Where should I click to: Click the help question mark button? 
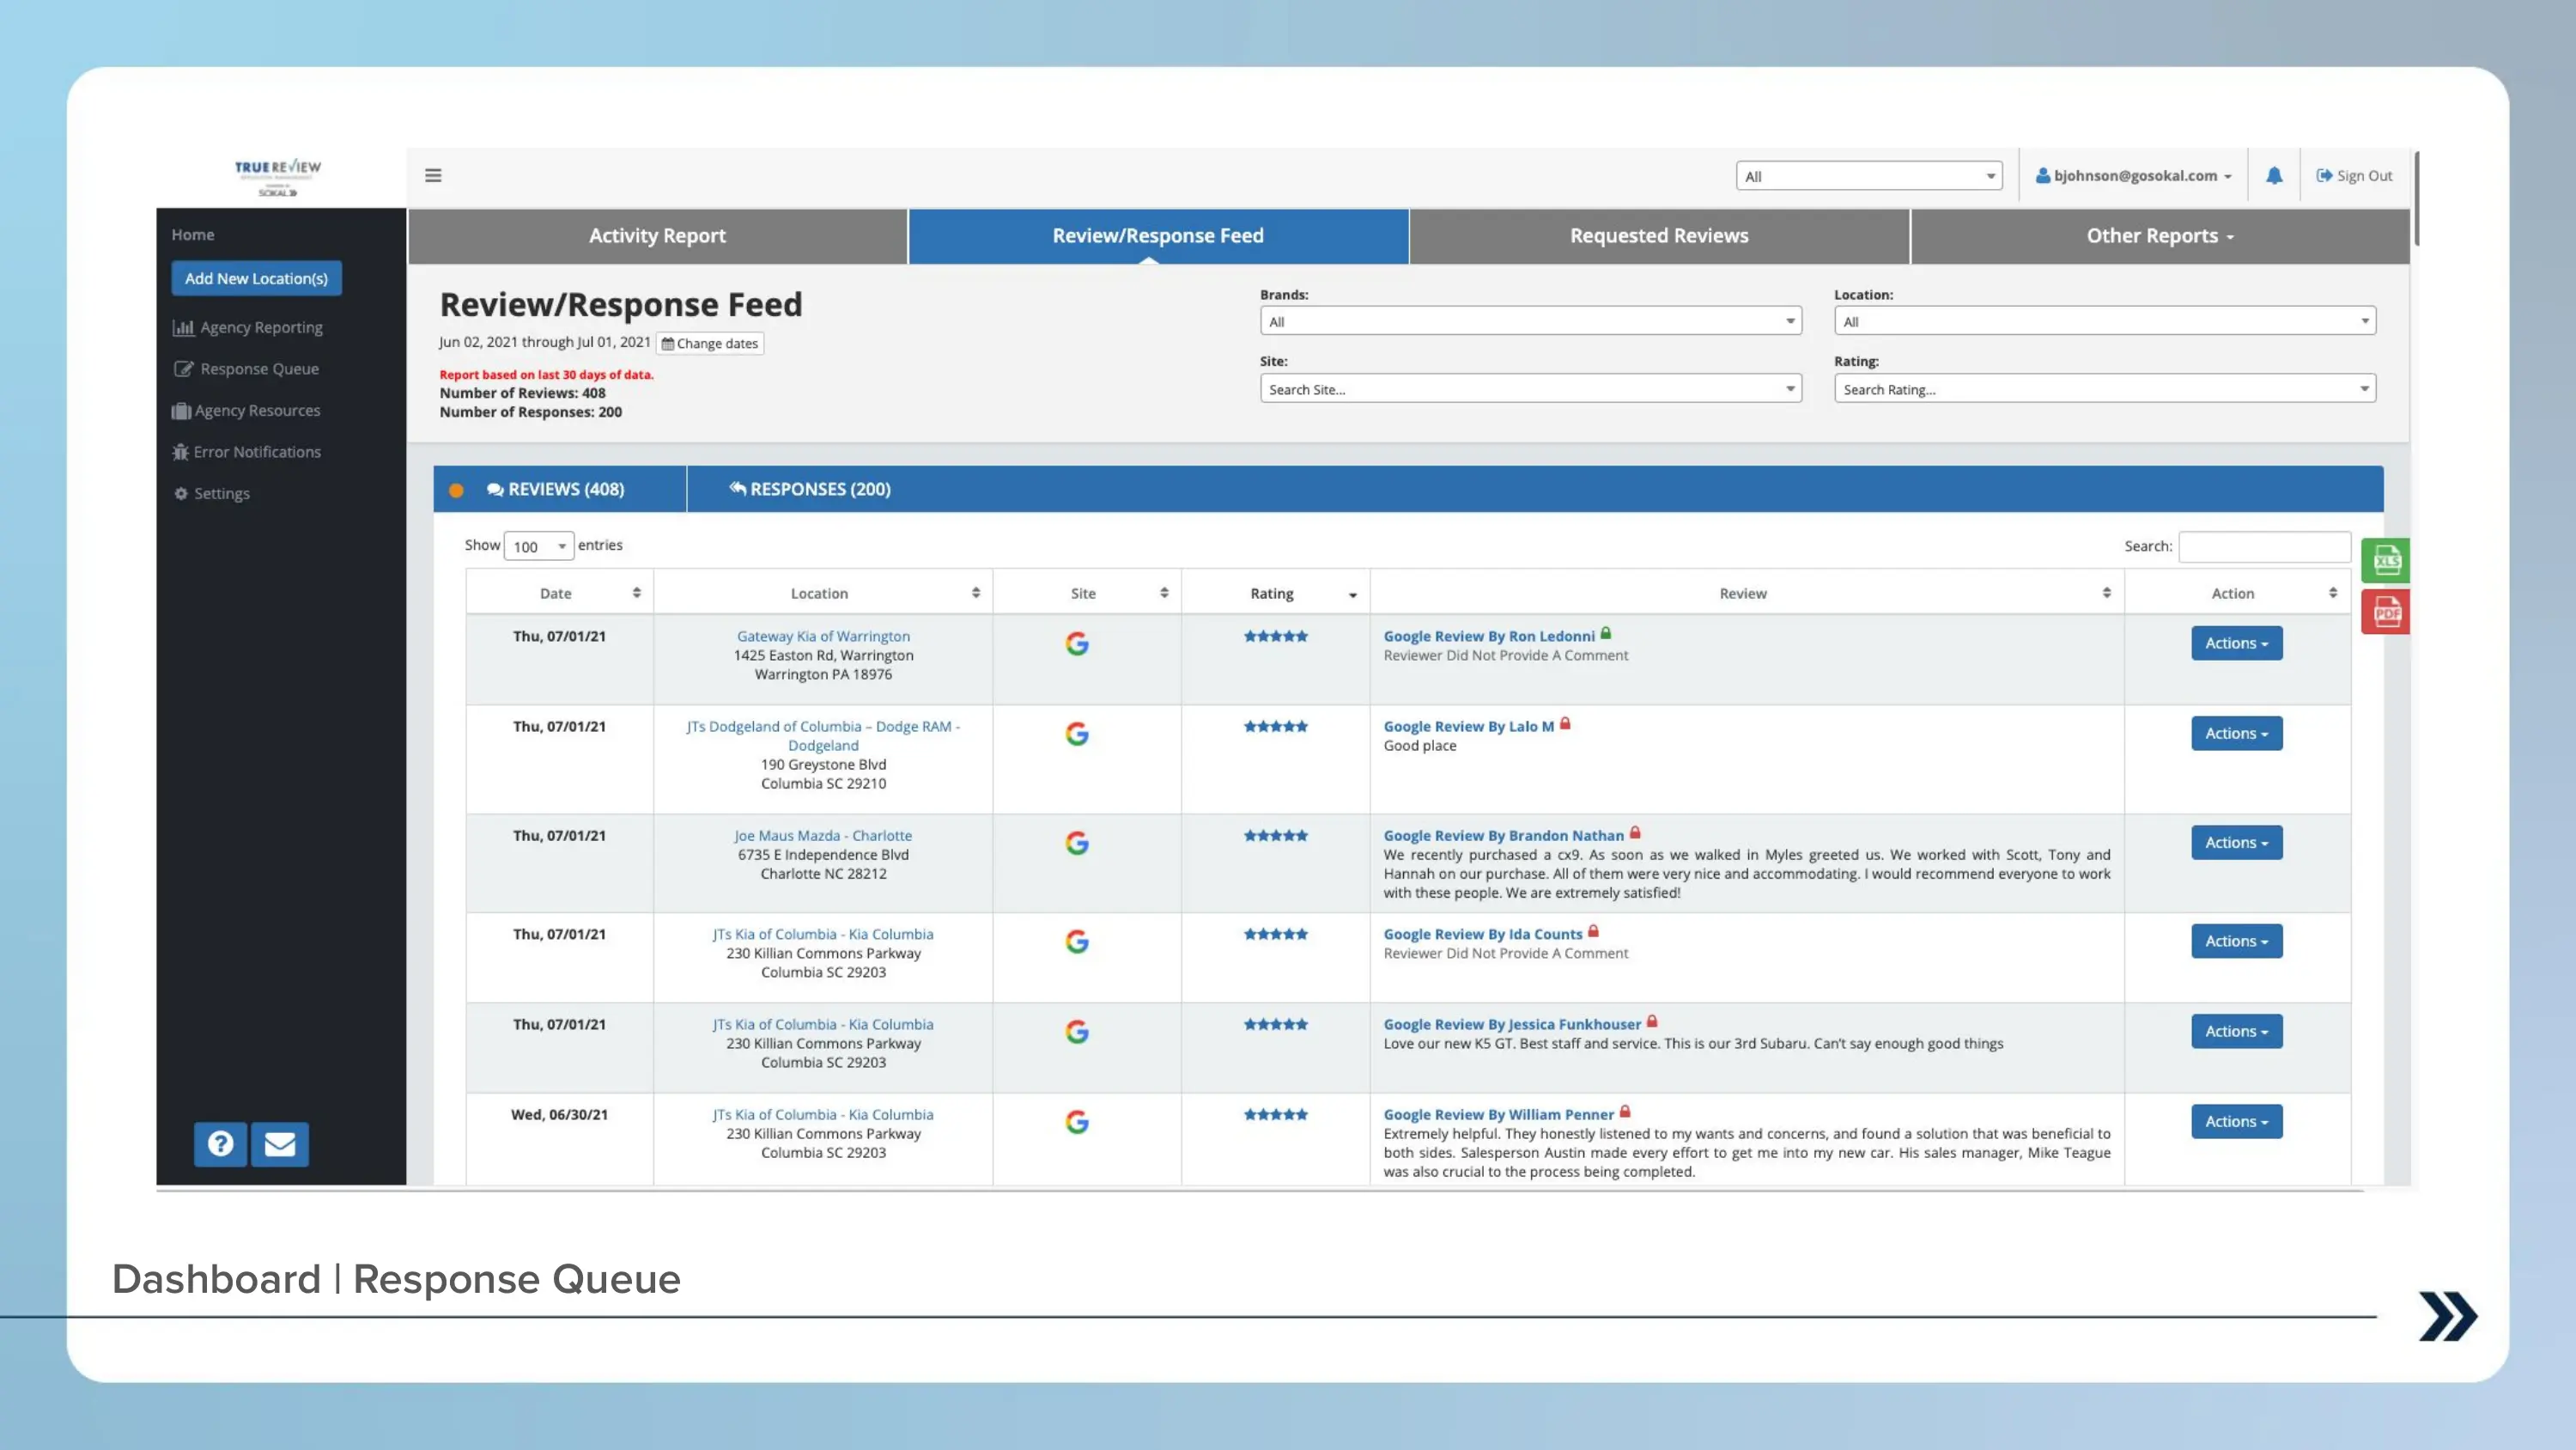pos(220,1144)
